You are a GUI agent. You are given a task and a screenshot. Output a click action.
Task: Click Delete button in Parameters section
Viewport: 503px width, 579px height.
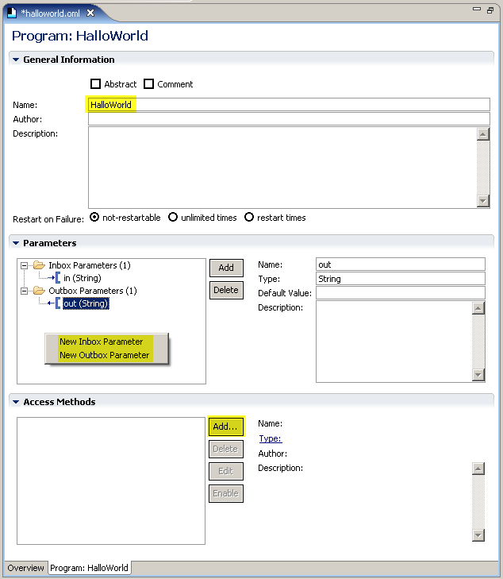click(x=226, y=290)
